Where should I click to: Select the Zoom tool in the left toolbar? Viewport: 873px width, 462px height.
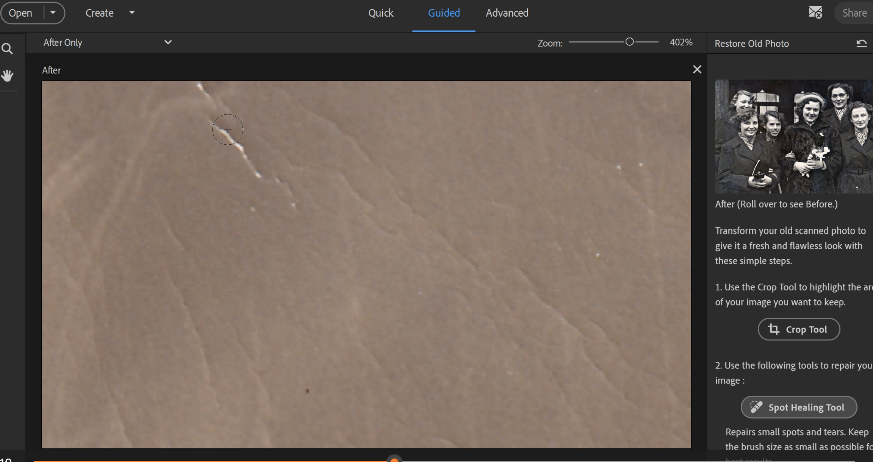click(x=8, y=48)
